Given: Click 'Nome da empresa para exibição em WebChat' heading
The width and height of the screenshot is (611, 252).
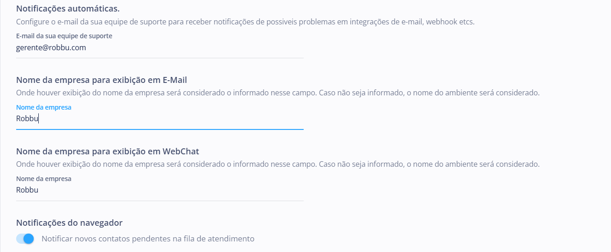Looking at the screenshot, I should click(x=108, y=151).
